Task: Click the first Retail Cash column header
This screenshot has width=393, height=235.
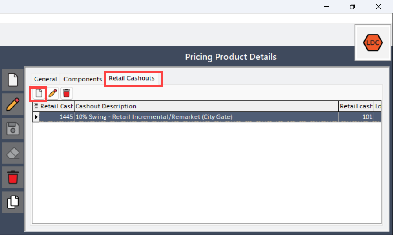Action: (x=57, y=106)
